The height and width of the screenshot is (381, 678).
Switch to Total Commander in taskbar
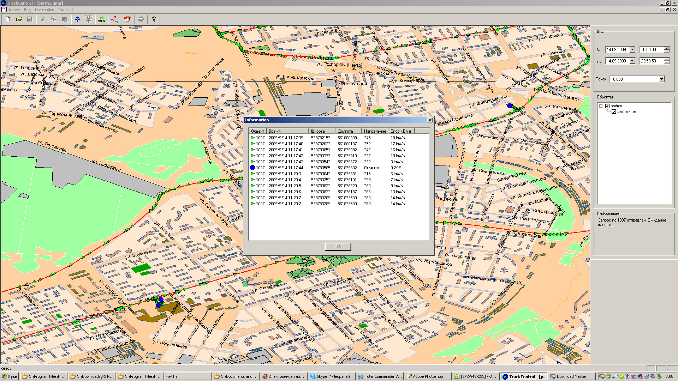pos(380,376)
